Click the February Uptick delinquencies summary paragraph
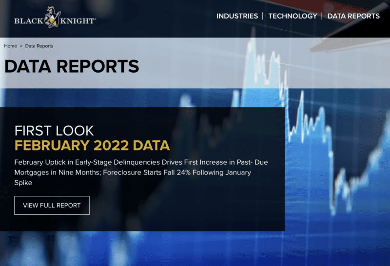 pos(141,172)
